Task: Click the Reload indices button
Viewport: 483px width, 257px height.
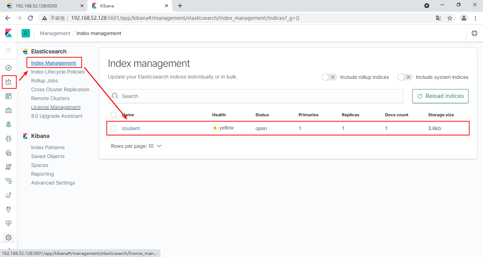Action: pos(440,96)
